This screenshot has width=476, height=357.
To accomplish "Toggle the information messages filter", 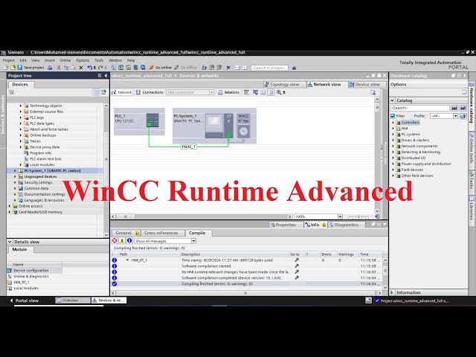I will (x=129, y=241).
